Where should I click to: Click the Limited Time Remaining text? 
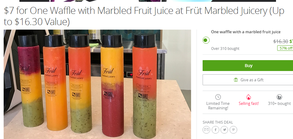click(218, 106)
